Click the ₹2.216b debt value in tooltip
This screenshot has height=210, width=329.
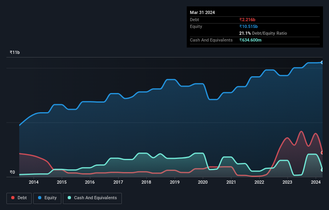tap(247, 20)
